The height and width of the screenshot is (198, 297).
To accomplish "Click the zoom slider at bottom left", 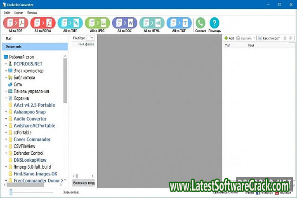I will pyautogui.click(x=11, y=192).
